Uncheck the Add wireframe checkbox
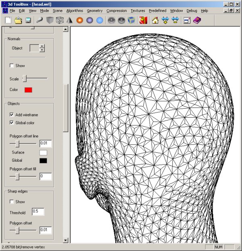This screenshot has height=251, width=242. pyautogui.click(x=12, y=115)
